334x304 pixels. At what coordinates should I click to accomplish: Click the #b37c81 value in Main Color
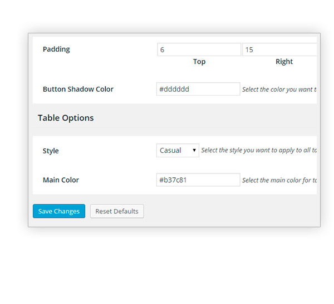tap(174, 180)
